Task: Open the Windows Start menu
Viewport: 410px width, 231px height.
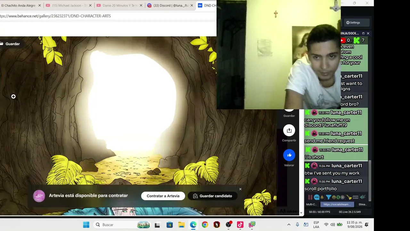Action: point(86,225)
